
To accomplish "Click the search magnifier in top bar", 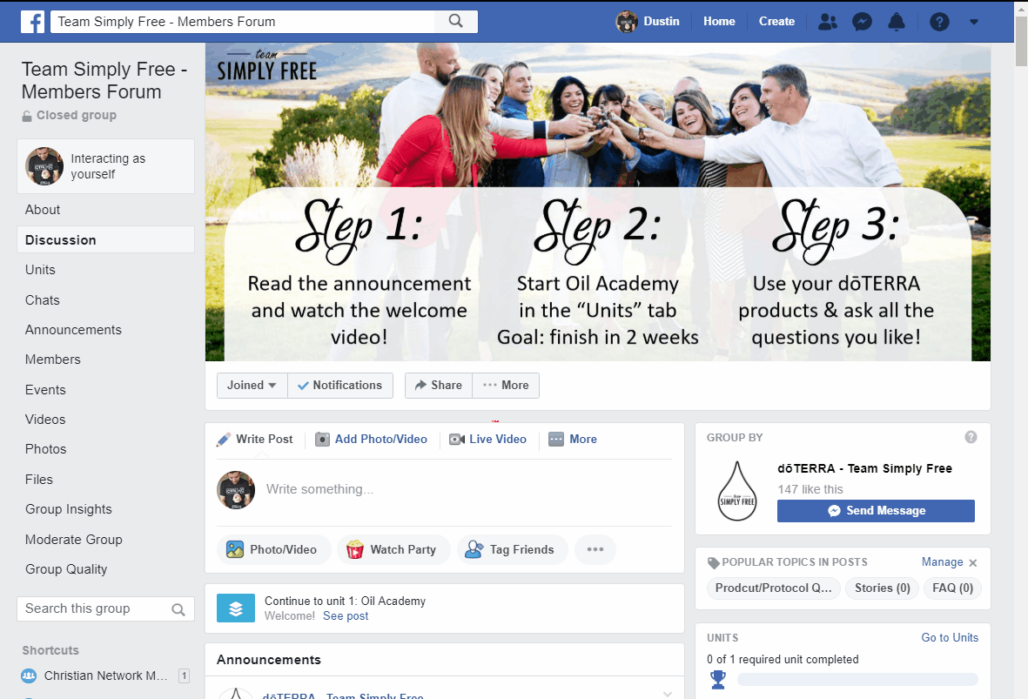I will coord(455,21).
